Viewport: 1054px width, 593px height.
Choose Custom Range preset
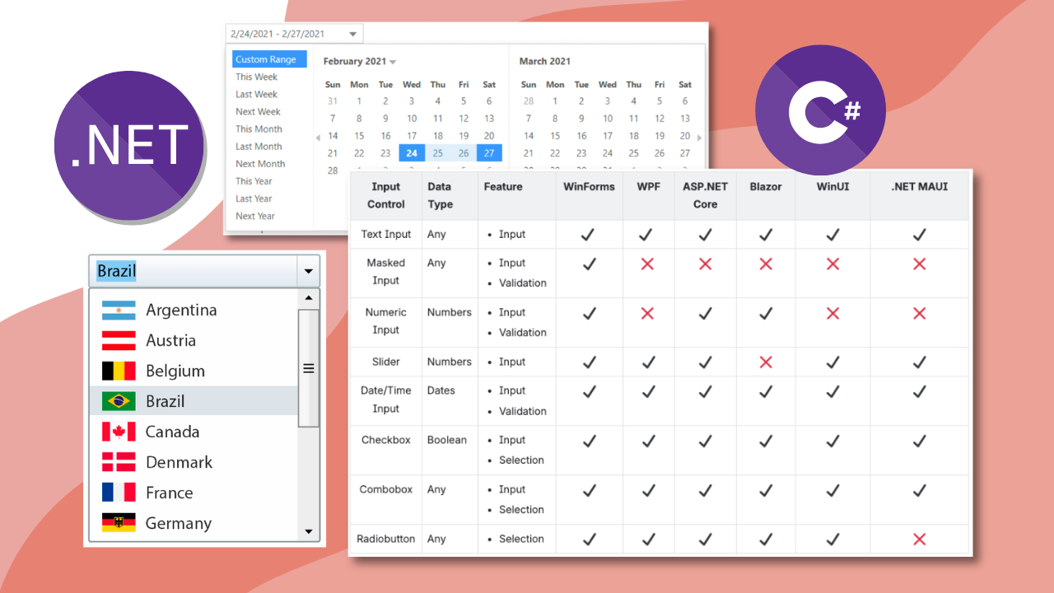(x=269, y=59)
